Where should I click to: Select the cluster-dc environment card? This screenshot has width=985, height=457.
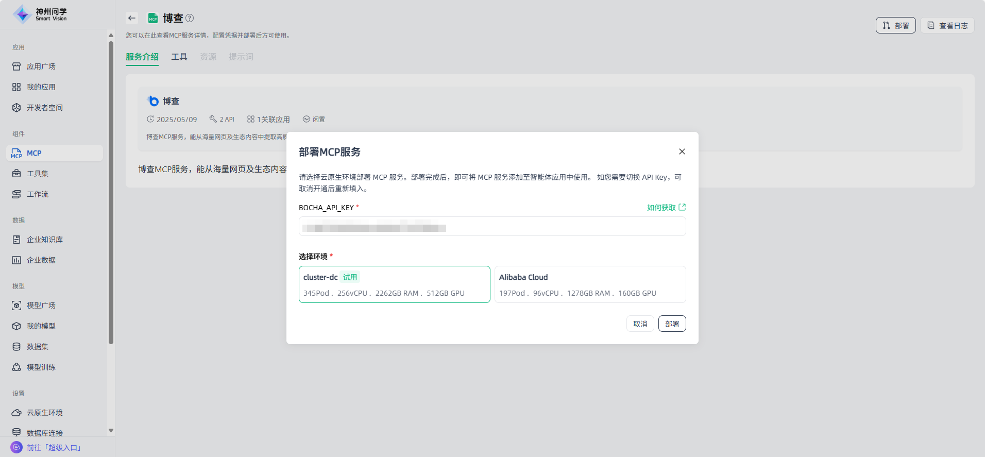click(394, 284)
